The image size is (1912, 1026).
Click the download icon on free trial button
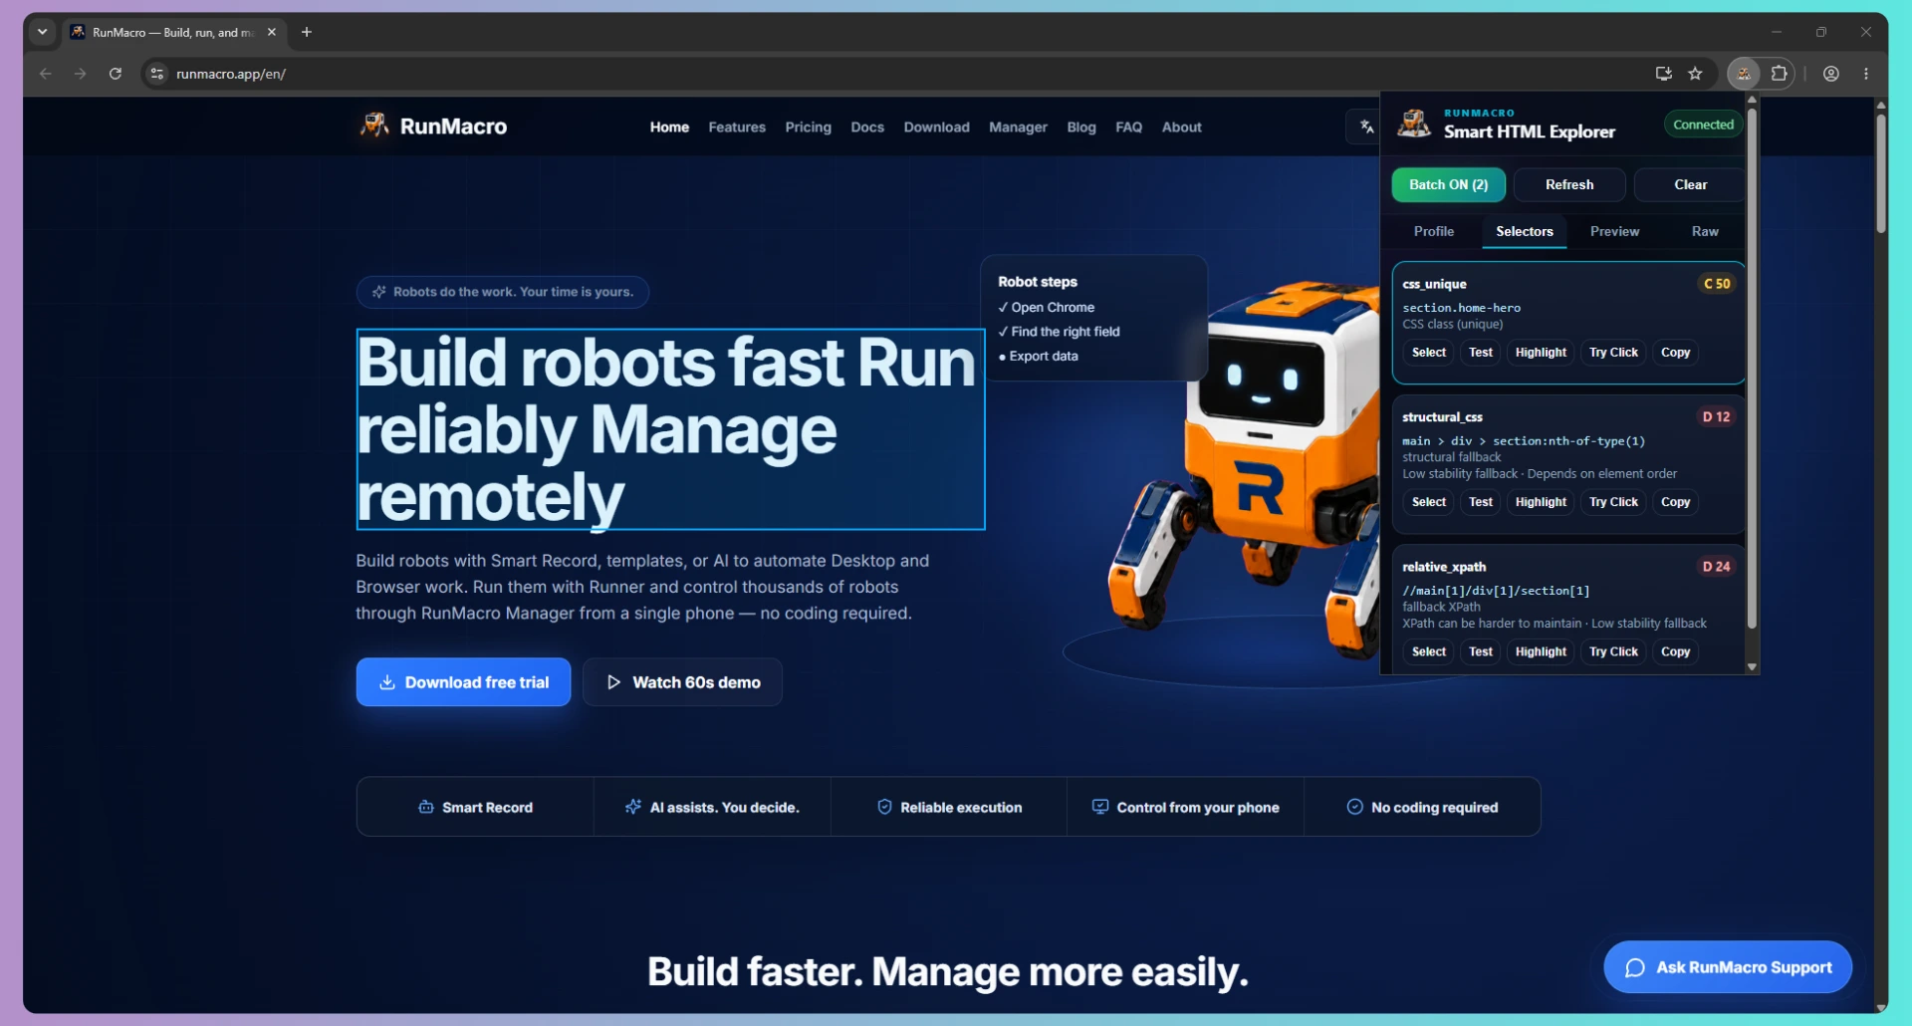pyautogui.click(x=387, y=682)
